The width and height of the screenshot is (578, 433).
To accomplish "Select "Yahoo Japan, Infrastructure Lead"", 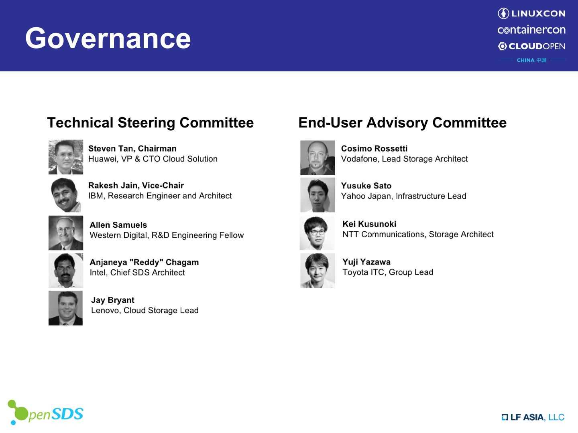I will click(x=404, y=196).
